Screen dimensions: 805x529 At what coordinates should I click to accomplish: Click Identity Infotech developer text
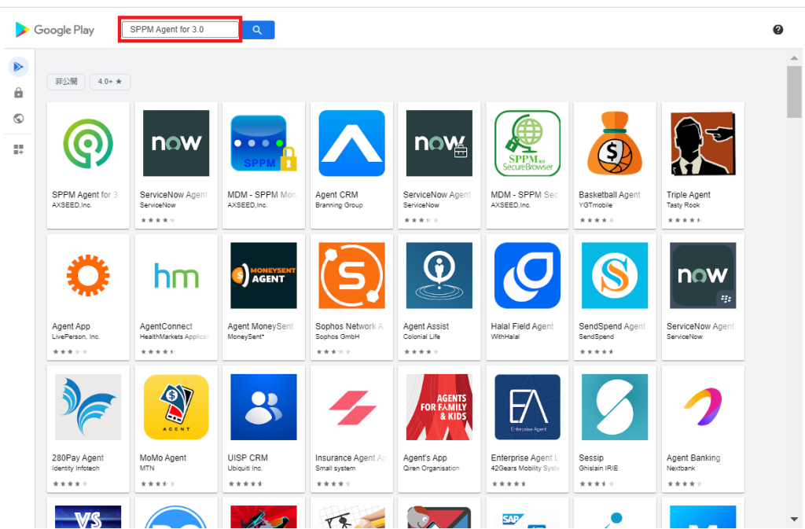click(x=75, y=468)
